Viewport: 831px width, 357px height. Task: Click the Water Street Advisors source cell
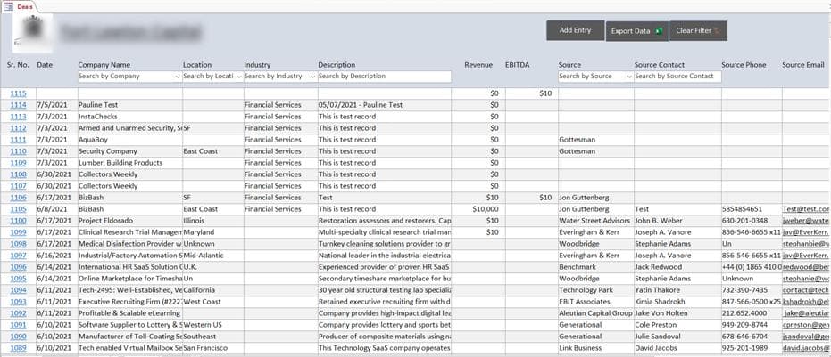[595, 221]
